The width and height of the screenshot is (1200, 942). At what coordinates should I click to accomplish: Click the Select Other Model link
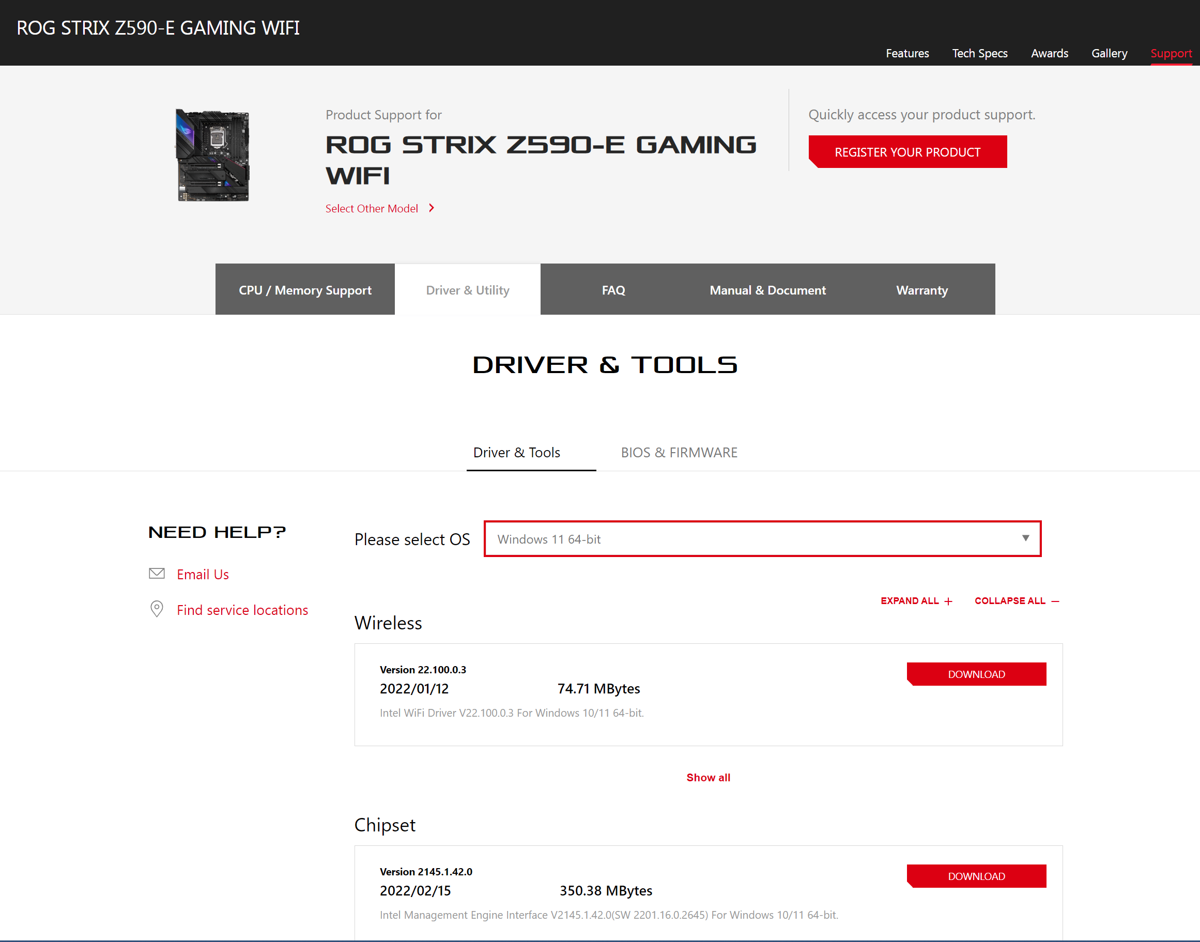tap(372, 208)
